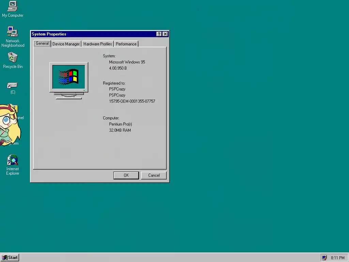Dismiss dialog with the Cancel button
The image size is (349, 262).
point(154,175)
